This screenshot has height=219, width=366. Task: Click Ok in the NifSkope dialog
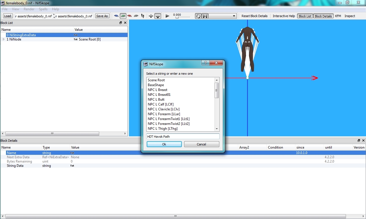[x=164, y=144]
